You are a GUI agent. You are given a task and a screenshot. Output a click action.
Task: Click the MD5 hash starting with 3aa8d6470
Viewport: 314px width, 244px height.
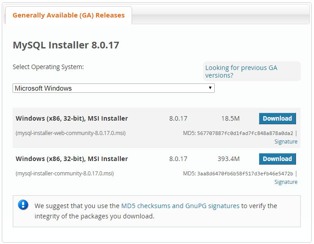click(245, 174)
